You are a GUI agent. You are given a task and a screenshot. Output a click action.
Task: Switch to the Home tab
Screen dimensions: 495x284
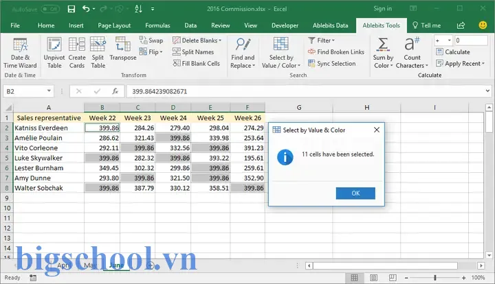click(x=46, y=25)
